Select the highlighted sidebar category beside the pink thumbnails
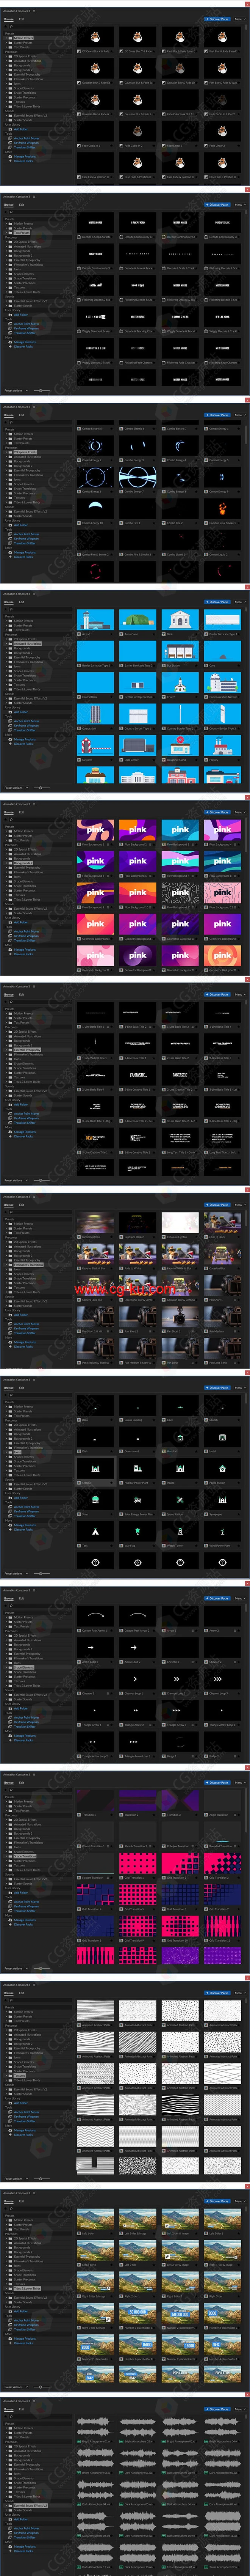 (23, 863)
